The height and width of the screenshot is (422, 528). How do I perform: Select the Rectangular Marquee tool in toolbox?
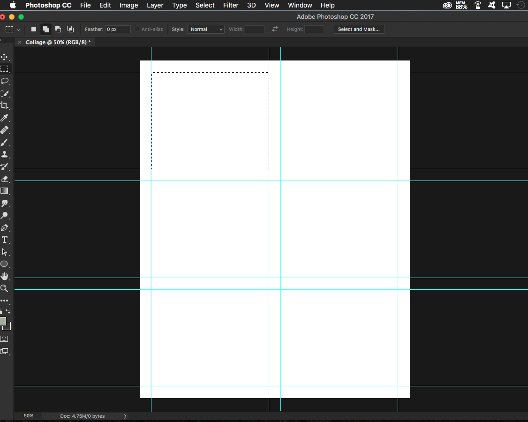4,69
